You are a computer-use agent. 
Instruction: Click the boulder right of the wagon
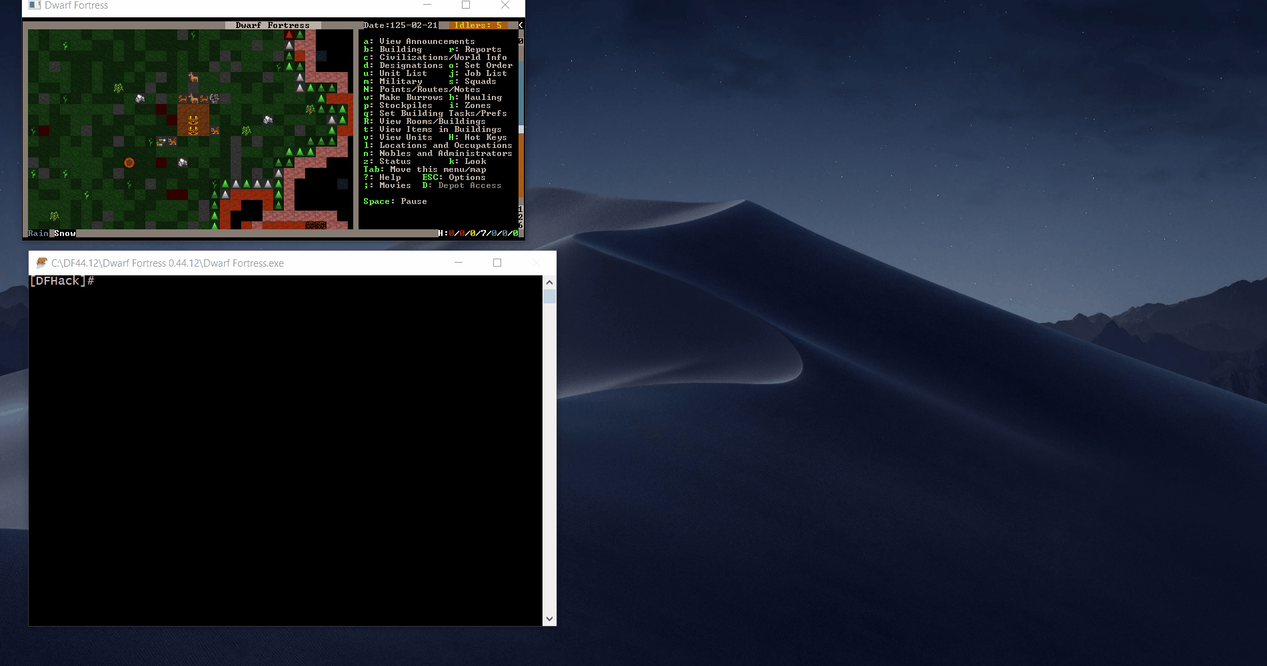click(x=268, y=120)
